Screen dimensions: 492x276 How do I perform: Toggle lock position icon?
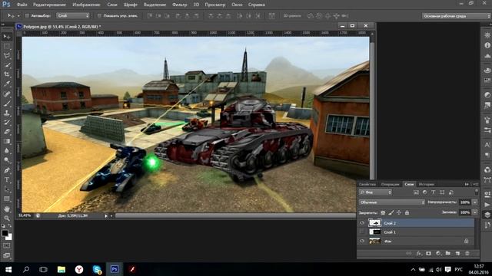[399, 213]
